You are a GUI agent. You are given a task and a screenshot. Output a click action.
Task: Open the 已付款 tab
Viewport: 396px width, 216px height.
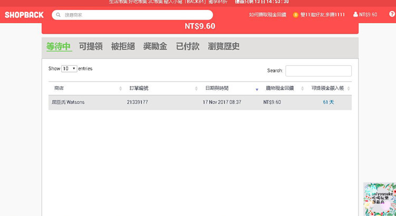click(187, 46)
